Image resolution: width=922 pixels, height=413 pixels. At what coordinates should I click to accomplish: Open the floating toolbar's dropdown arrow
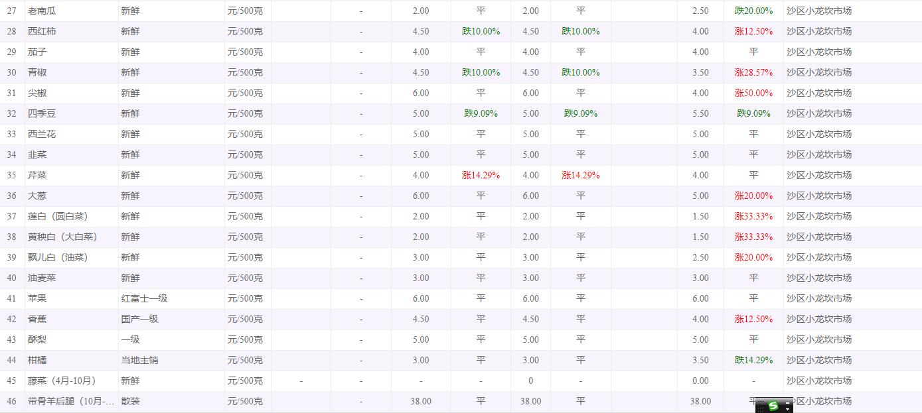coord(788,409)
